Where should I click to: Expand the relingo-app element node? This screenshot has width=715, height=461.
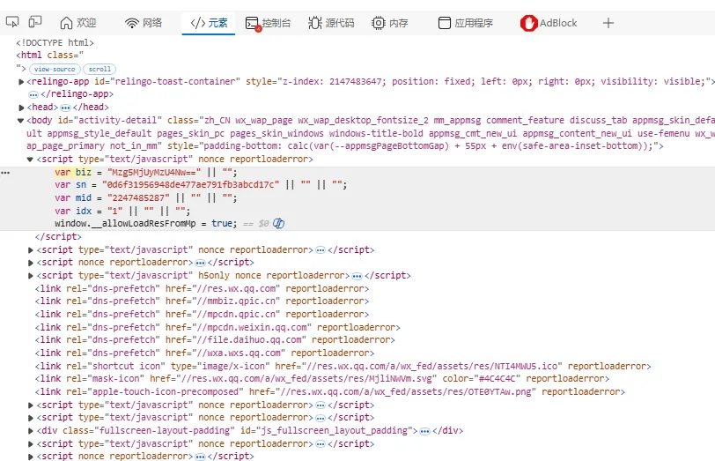click(x=21, y=82)
